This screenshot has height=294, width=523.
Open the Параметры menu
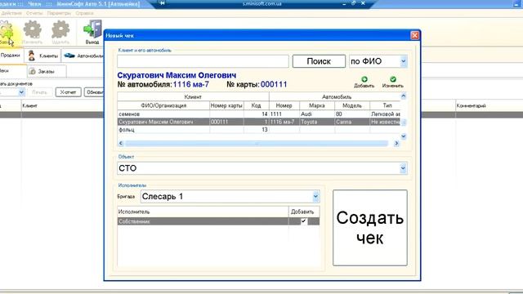pyautogui.click(x=59, y=13)
